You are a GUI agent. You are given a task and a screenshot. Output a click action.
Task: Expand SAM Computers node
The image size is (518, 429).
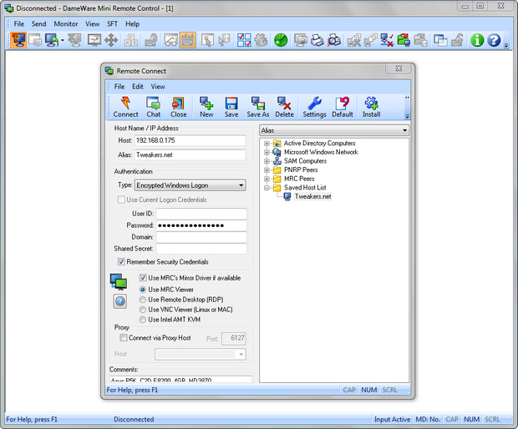pyautogui.click(x=267, y=161)
